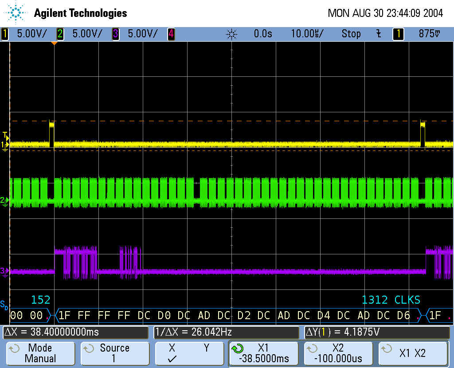Image resolution: width=454 pixels, height=368 pixels.
Task: Select the yellow channel 1 indicator
Action: pyautogui.click(x=5, y=34)
